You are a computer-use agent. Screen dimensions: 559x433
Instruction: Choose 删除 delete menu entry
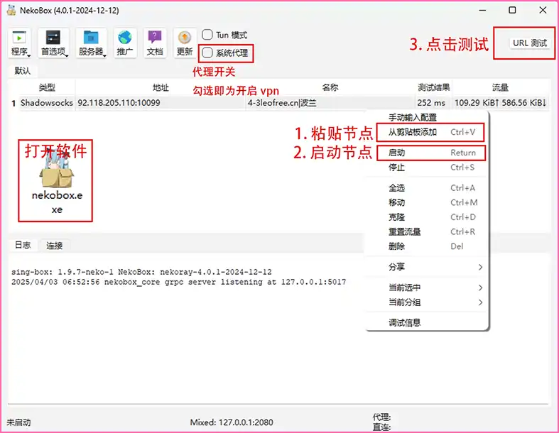coord(427,246)
